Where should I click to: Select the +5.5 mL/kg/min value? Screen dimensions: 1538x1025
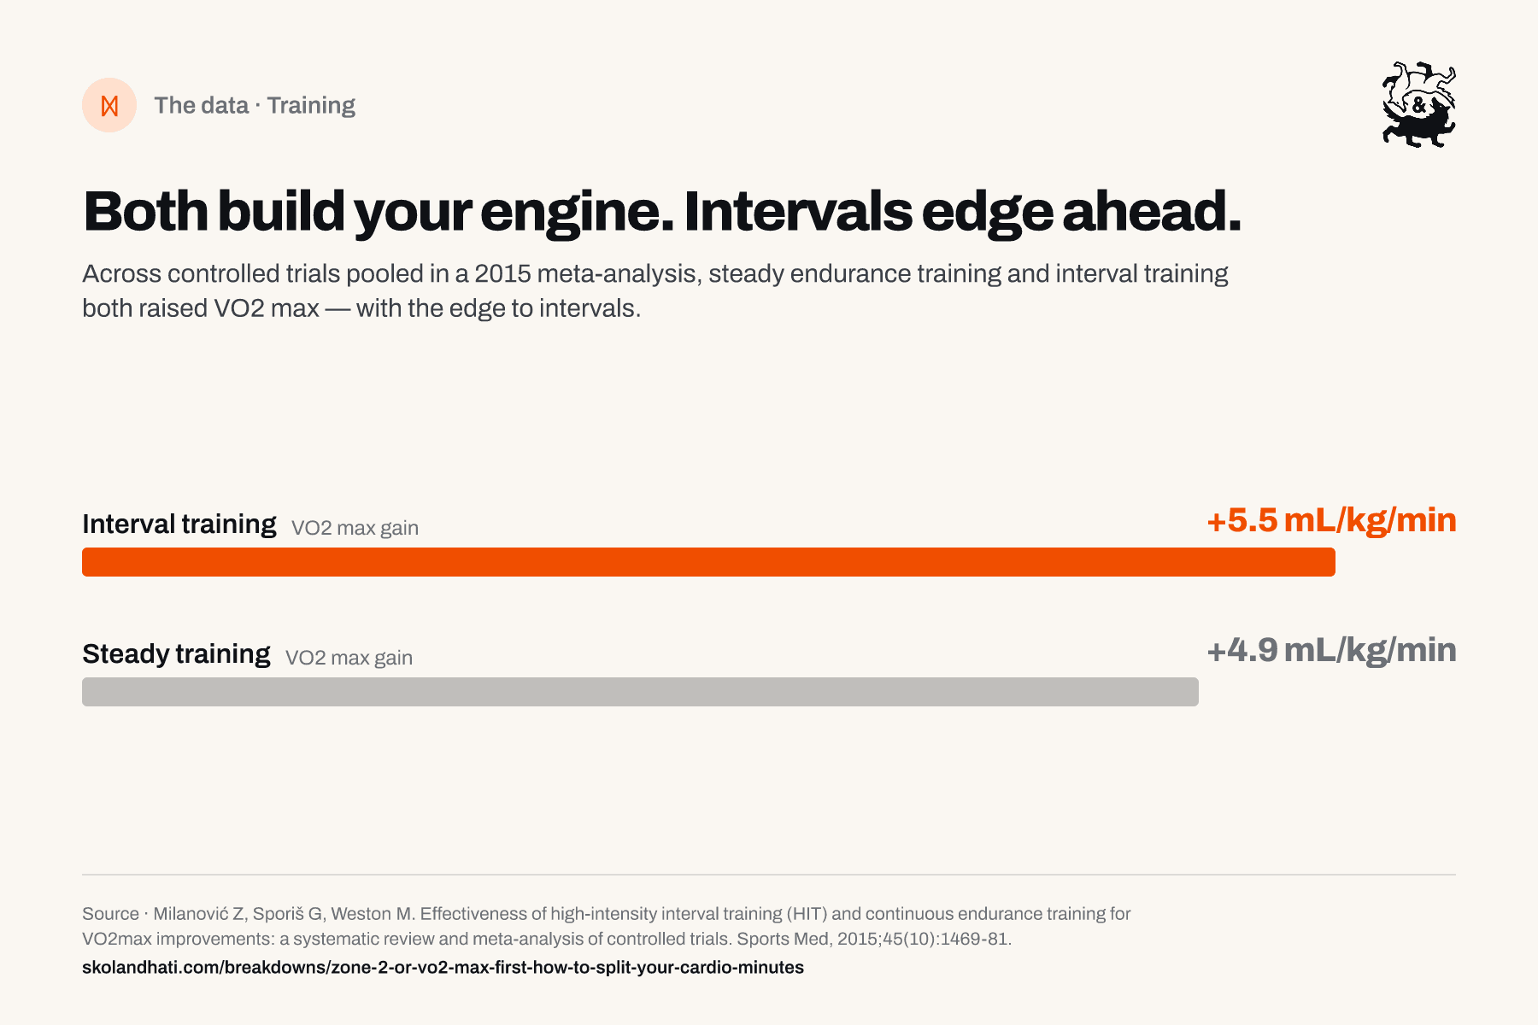[x=1331, y=520]
